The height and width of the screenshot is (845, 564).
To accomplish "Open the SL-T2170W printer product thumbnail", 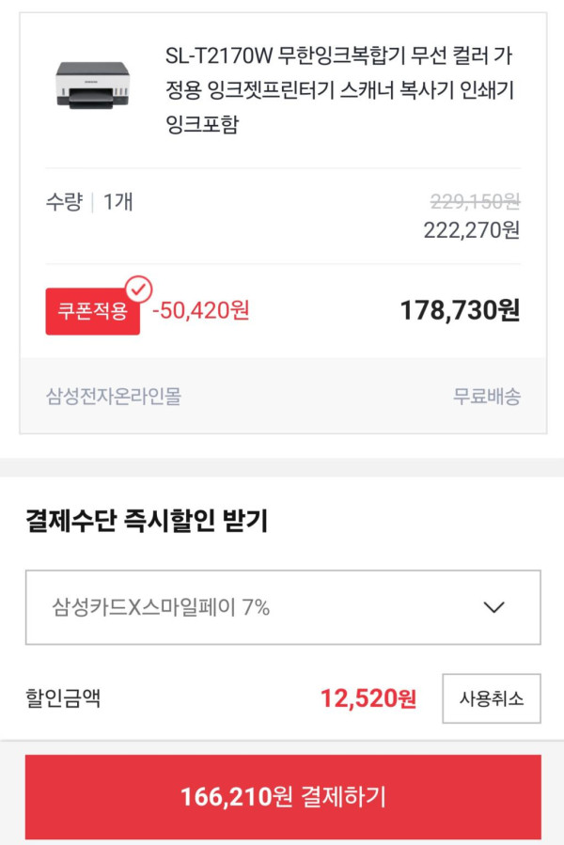I will click(92, 84).
